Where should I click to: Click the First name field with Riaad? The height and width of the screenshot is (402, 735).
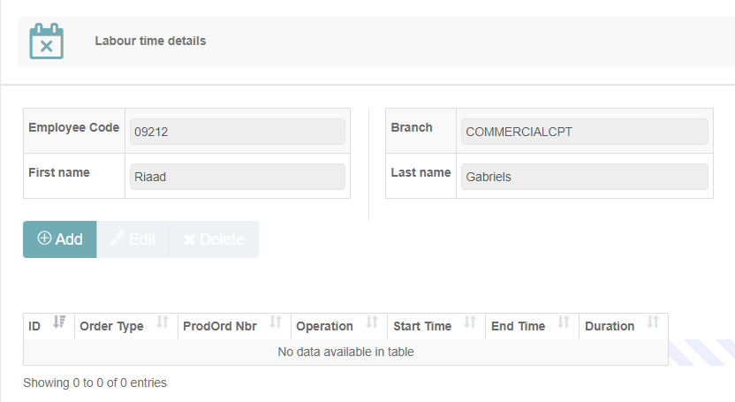(237, 176)
